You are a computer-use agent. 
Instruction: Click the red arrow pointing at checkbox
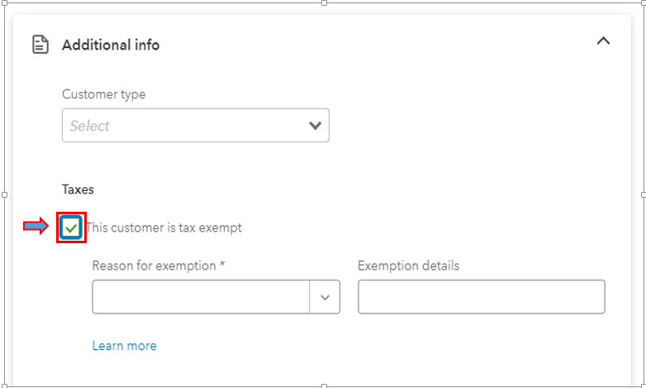(36, 226)
